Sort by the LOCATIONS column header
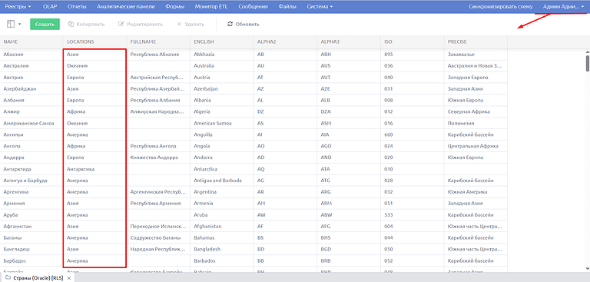This screenshot has width=590, height=282. [94, 41]
